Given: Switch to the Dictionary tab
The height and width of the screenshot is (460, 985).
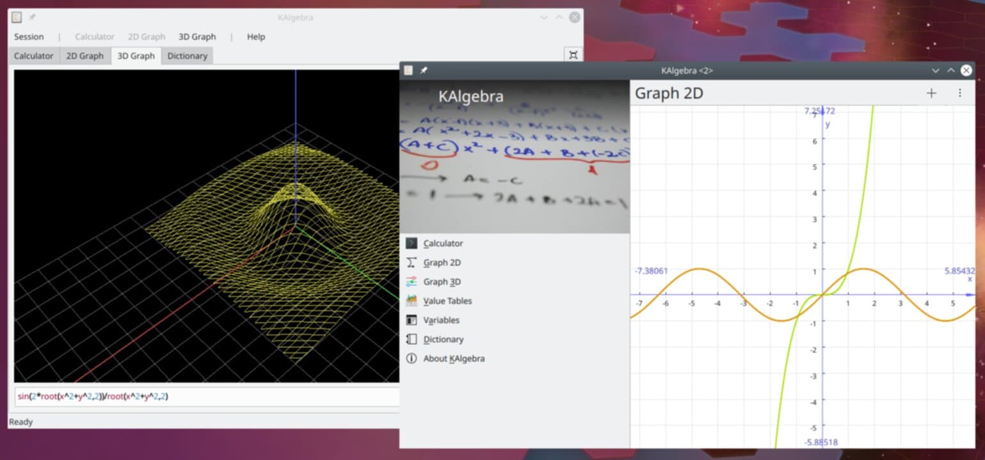Looking at the screenshot, I should (x=187, y=56).
